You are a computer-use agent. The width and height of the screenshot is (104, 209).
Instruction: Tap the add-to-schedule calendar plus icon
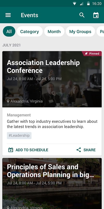11,150
